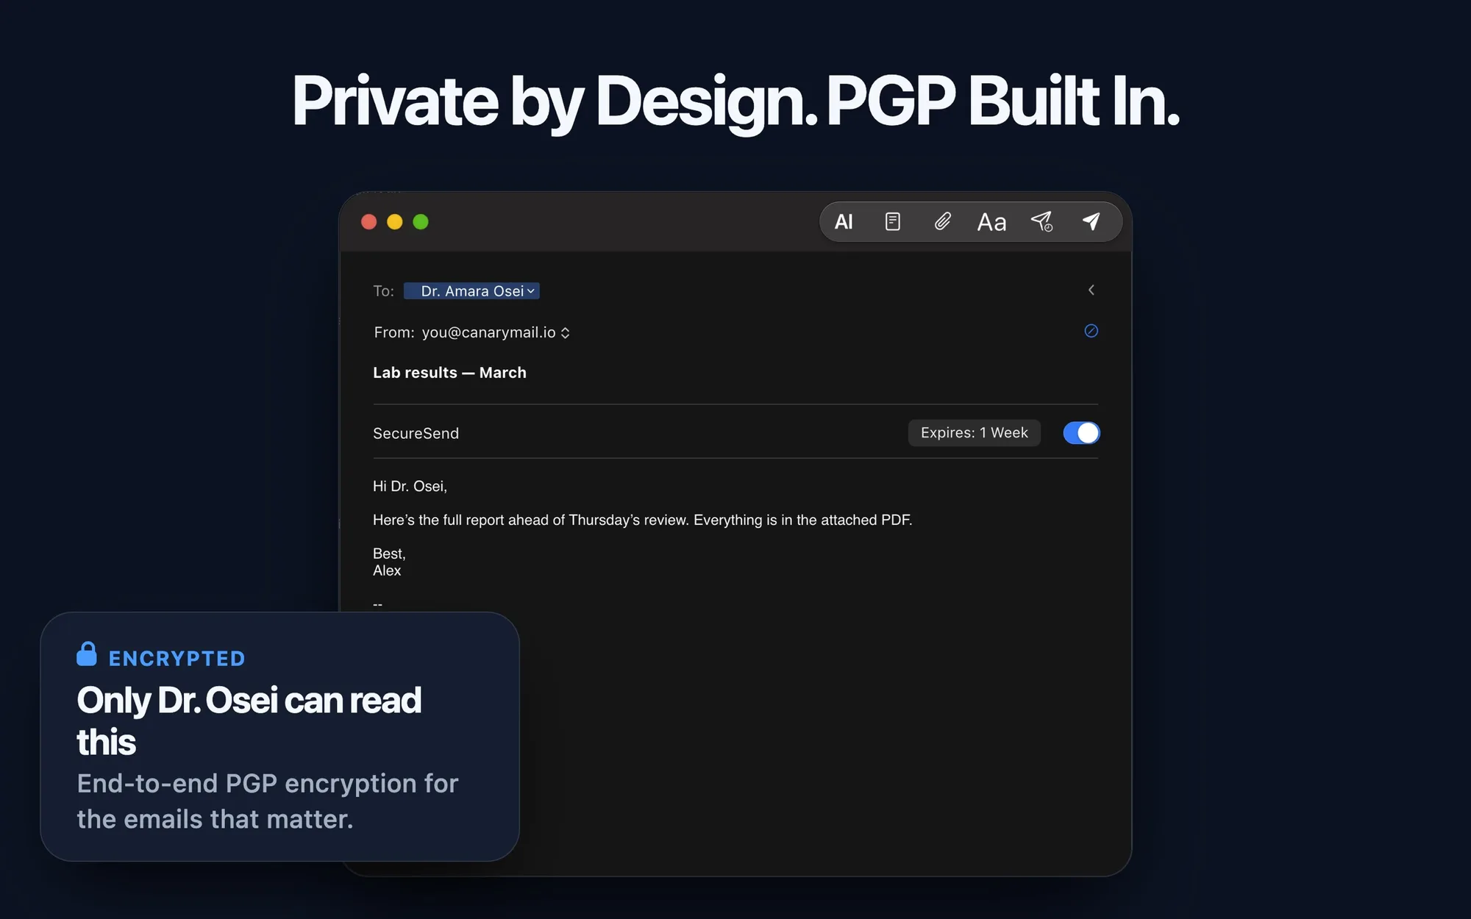
Task: Open the templates document icon
Action: click(892, 222)
